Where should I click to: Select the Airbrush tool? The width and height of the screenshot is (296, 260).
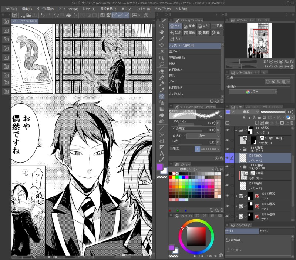[162, 103]
